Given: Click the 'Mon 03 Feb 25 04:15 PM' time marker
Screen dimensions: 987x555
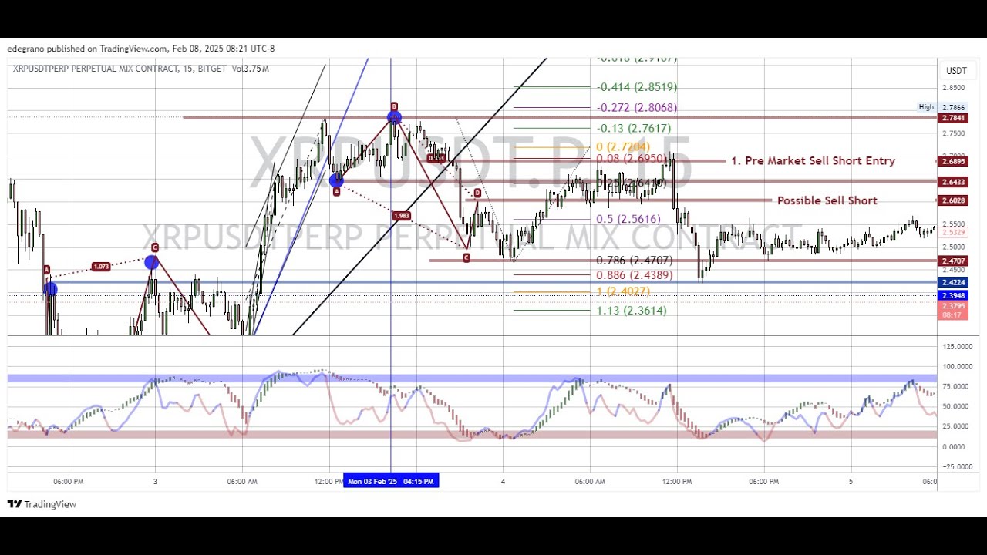Looking at the screenshot, I should tap(391, 481).
